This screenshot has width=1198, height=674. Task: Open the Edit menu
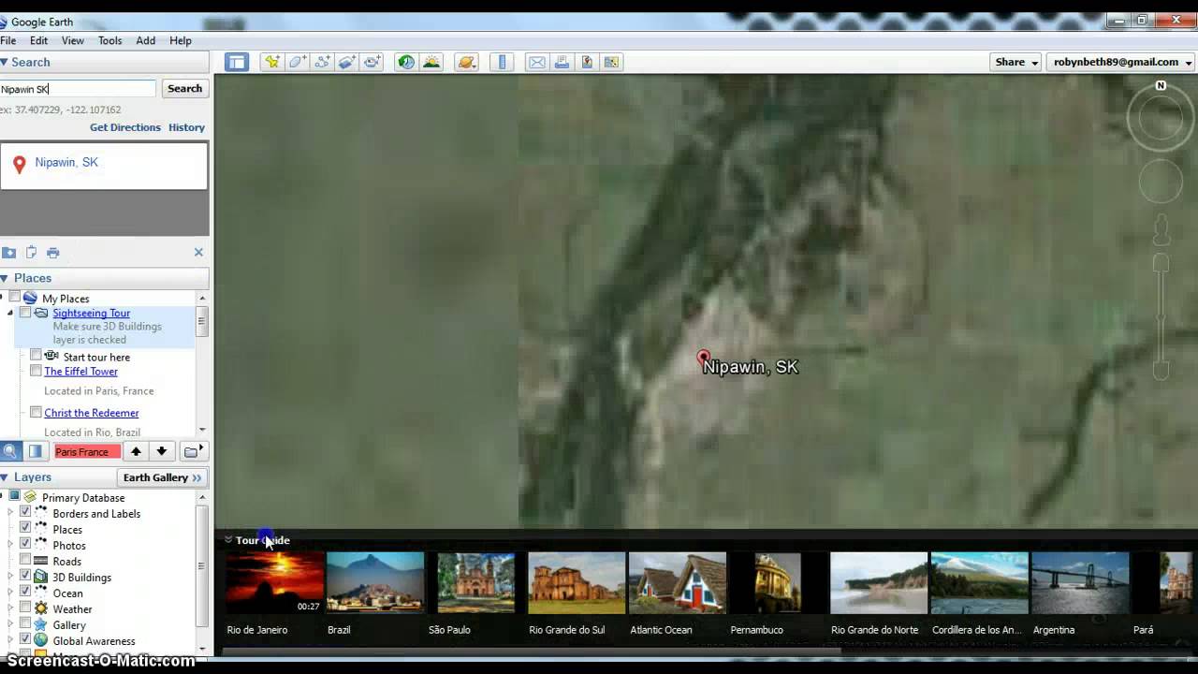[38, 40]
